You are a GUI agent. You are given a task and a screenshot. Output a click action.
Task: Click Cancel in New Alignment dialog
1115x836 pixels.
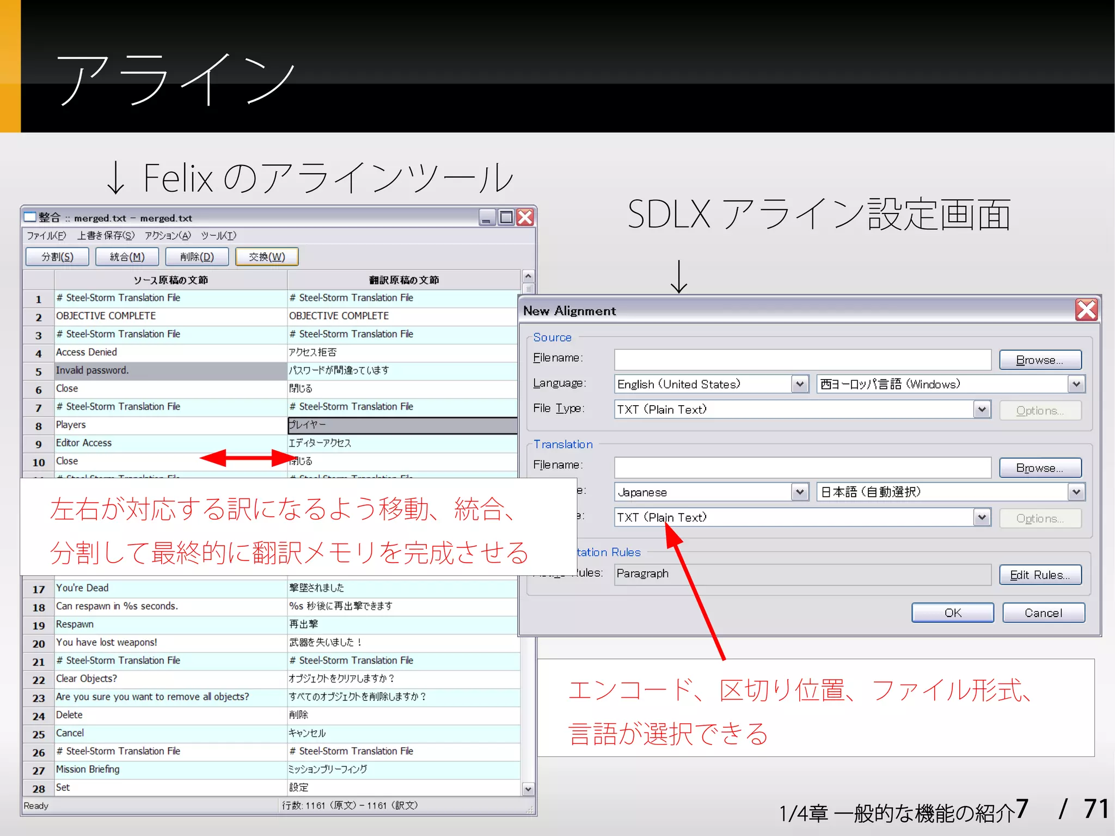tap(1044, 613)
